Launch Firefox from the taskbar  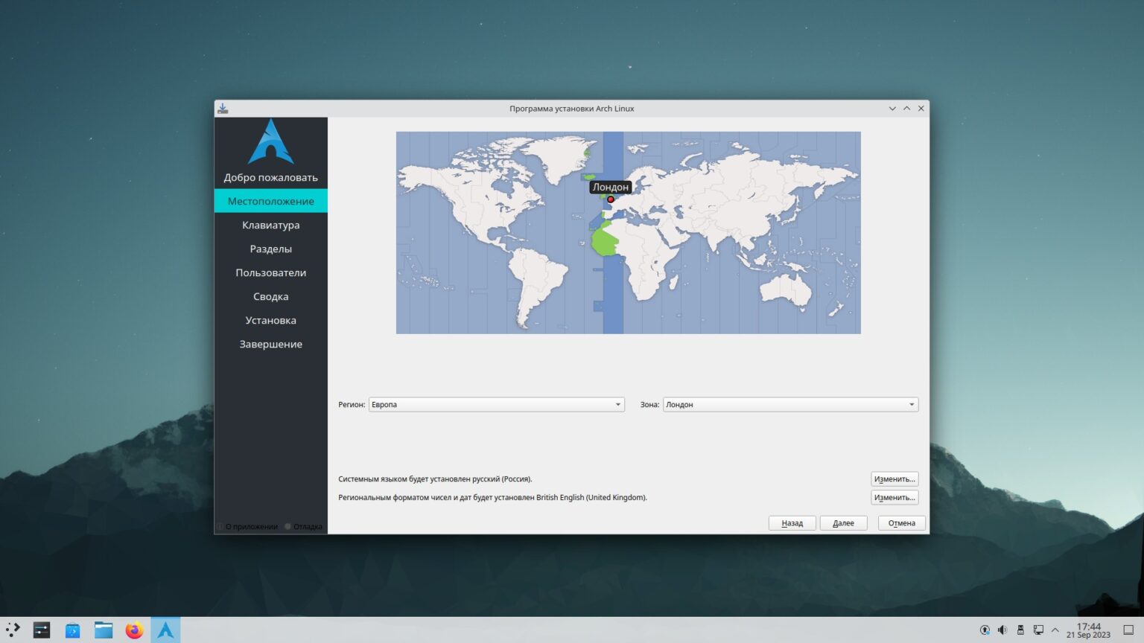click(x=134, y=630)
